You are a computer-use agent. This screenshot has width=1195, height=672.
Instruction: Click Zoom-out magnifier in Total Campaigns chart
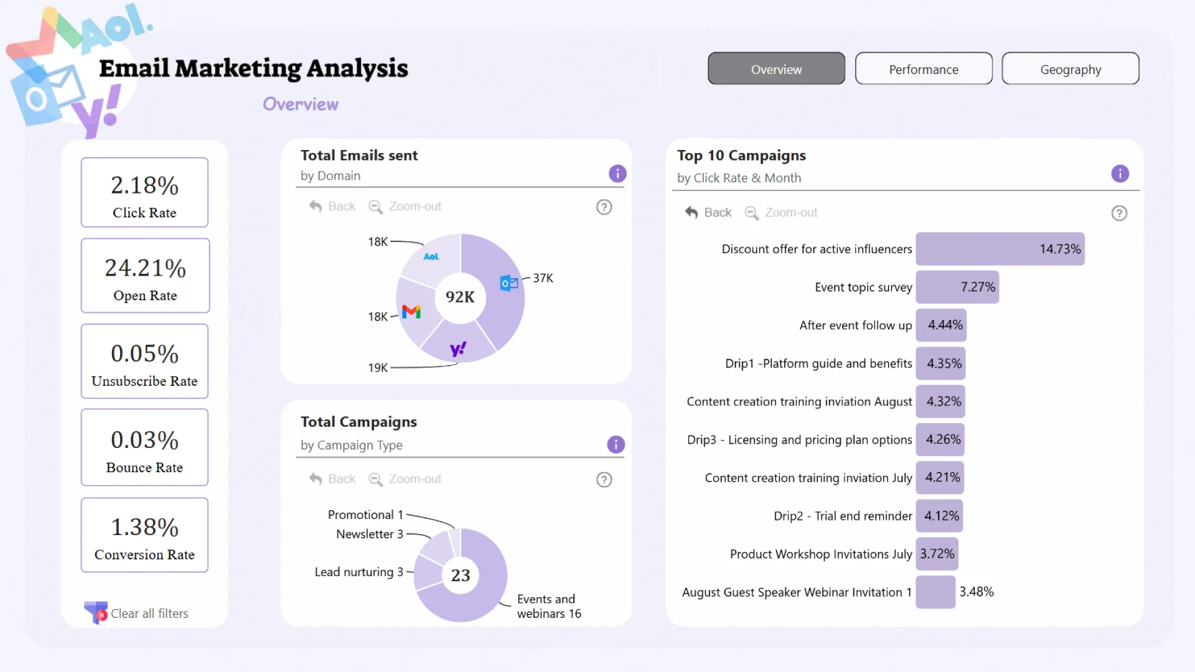point(375,479)
